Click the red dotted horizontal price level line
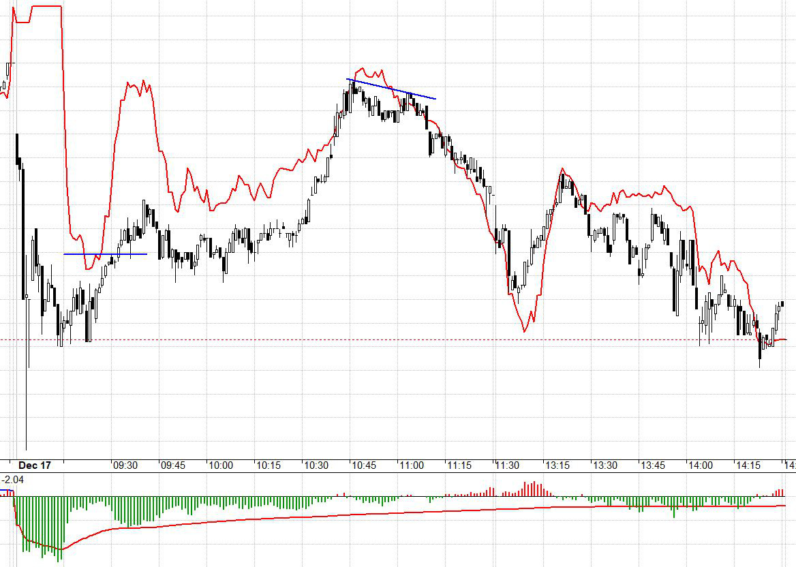Image resolution: width=796 pixels, height=567 pixels. [x=409, y=339]
